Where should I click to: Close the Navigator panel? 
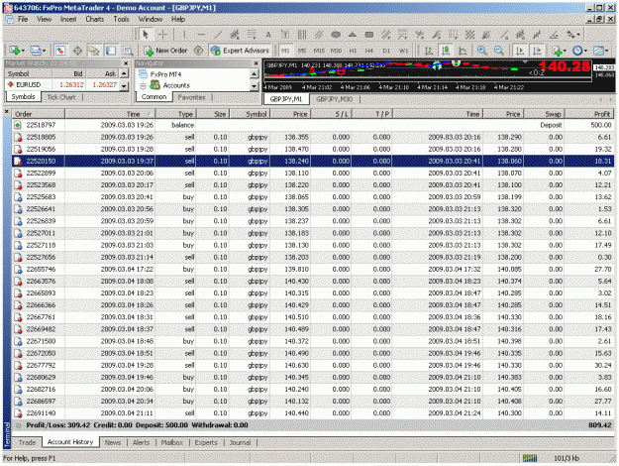[256, 63]
